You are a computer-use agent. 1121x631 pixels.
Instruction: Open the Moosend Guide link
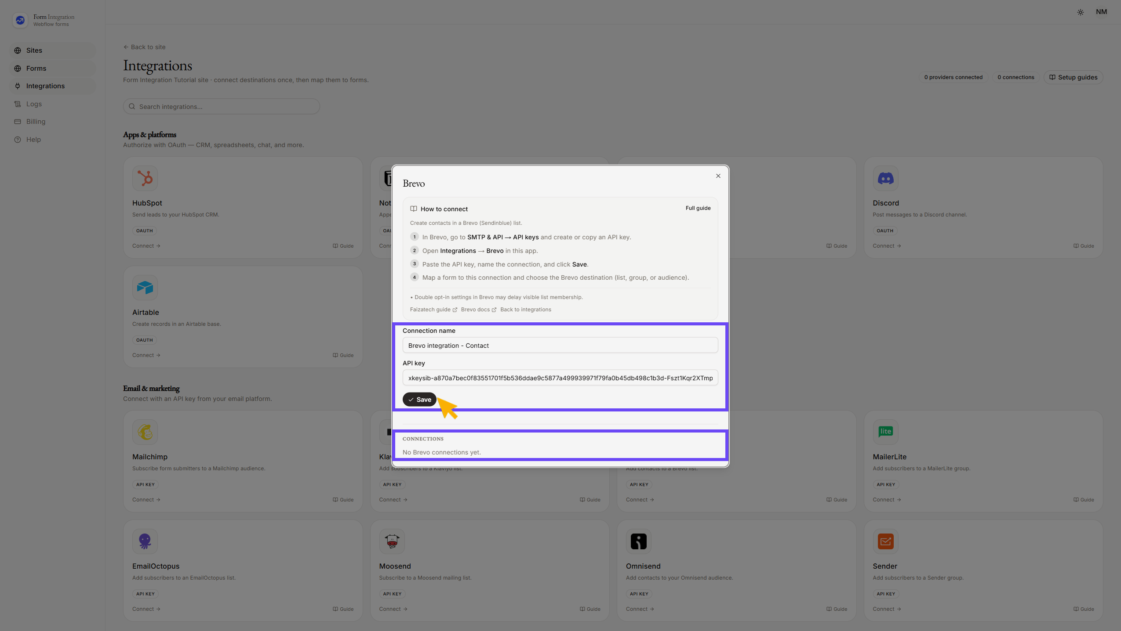(590, 609)
